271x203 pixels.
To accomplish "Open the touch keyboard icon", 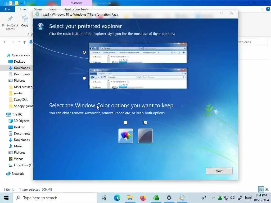I will click(248, 198).
